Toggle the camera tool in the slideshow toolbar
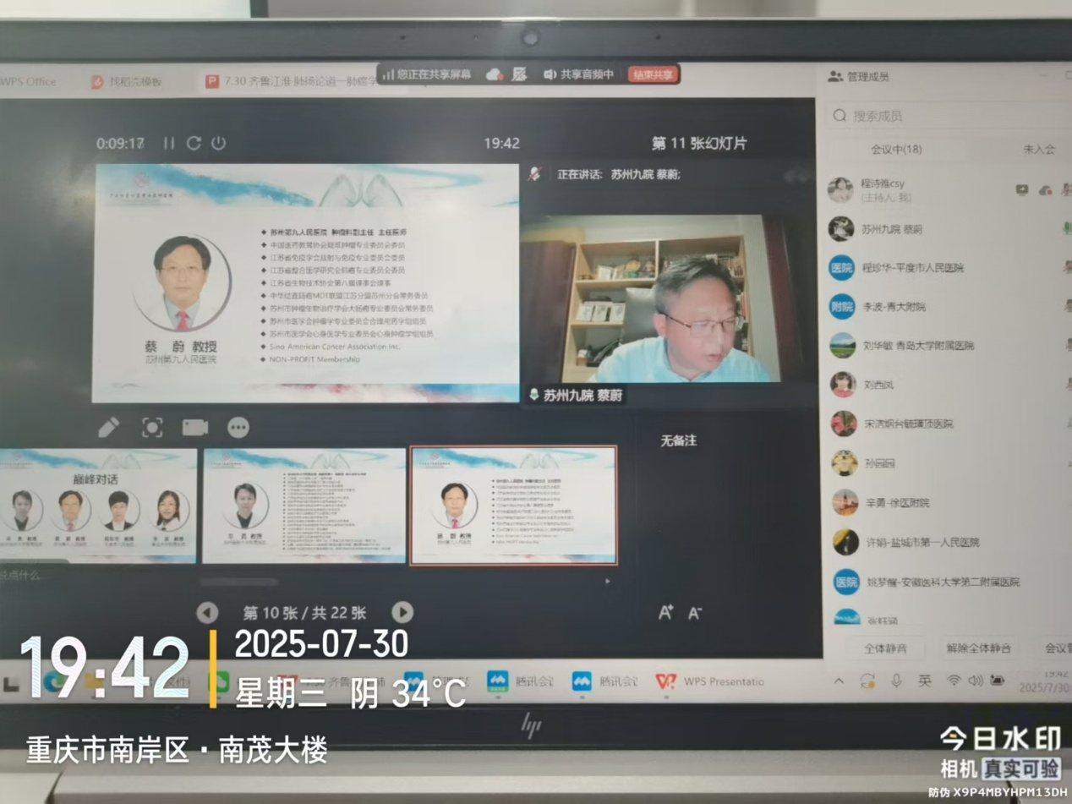The width and height of the screenshot is (1072, 804). point(194,428)
